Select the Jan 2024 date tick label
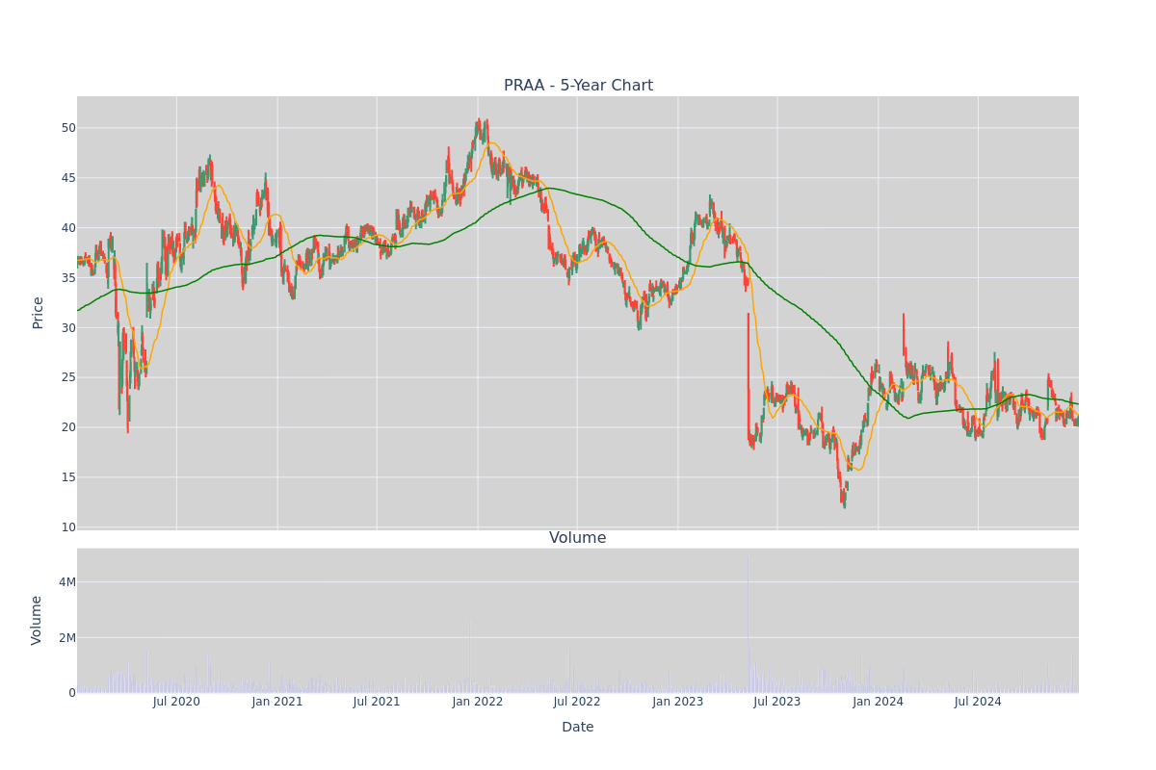Image resolution: width=1156 pixels, height=770 pixels. tap(879, 702)
